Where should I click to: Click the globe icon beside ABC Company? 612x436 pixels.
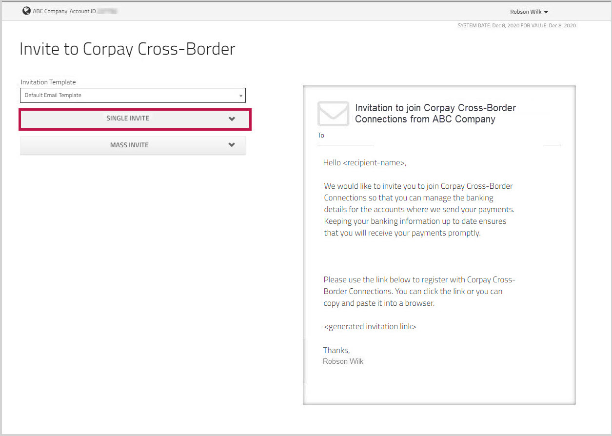[x=26, y=11]
